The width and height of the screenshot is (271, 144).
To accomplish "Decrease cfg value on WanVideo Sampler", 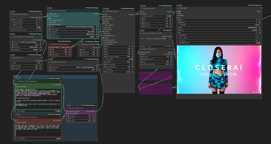I will (105, 49).
